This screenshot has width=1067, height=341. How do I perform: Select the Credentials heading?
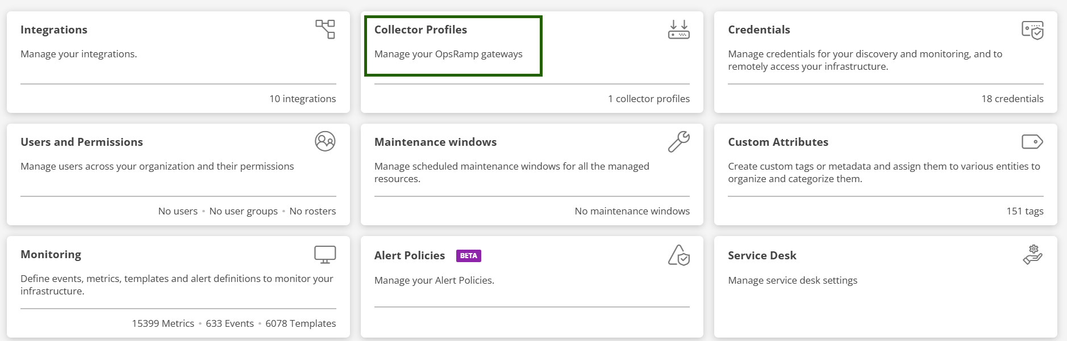pyautogui.click(x=758, y=30)
